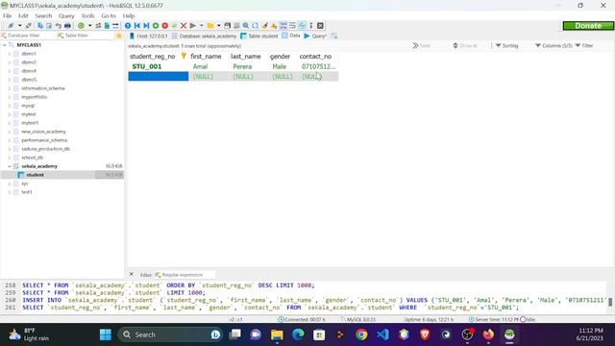Switch to Database: sekala_academy tab
This screenshot has height=346, width=615.
click(x=205, y=36)
